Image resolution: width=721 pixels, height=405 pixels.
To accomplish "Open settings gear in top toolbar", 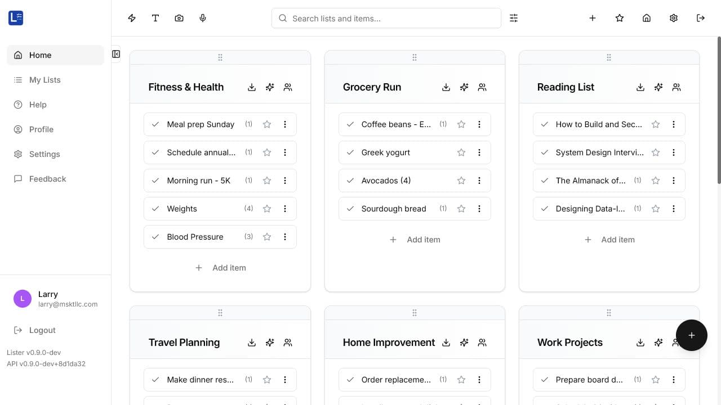I will [x=674, y=18].
